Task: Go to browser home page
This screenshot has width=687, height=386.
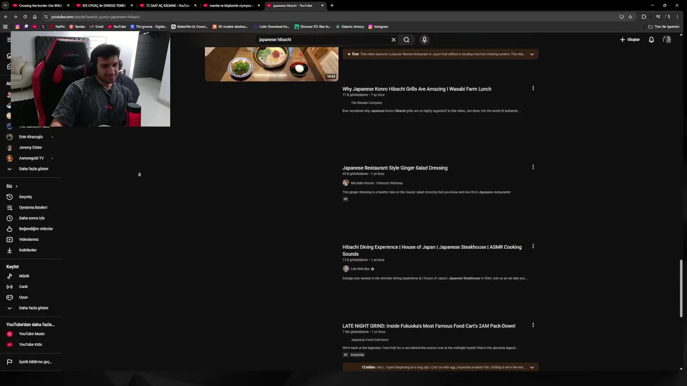Action: tap(34, 17)
